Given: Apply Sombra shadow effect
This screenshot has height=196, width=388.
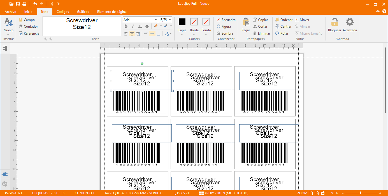Looking at the screenshot, I should click(225, 33).
